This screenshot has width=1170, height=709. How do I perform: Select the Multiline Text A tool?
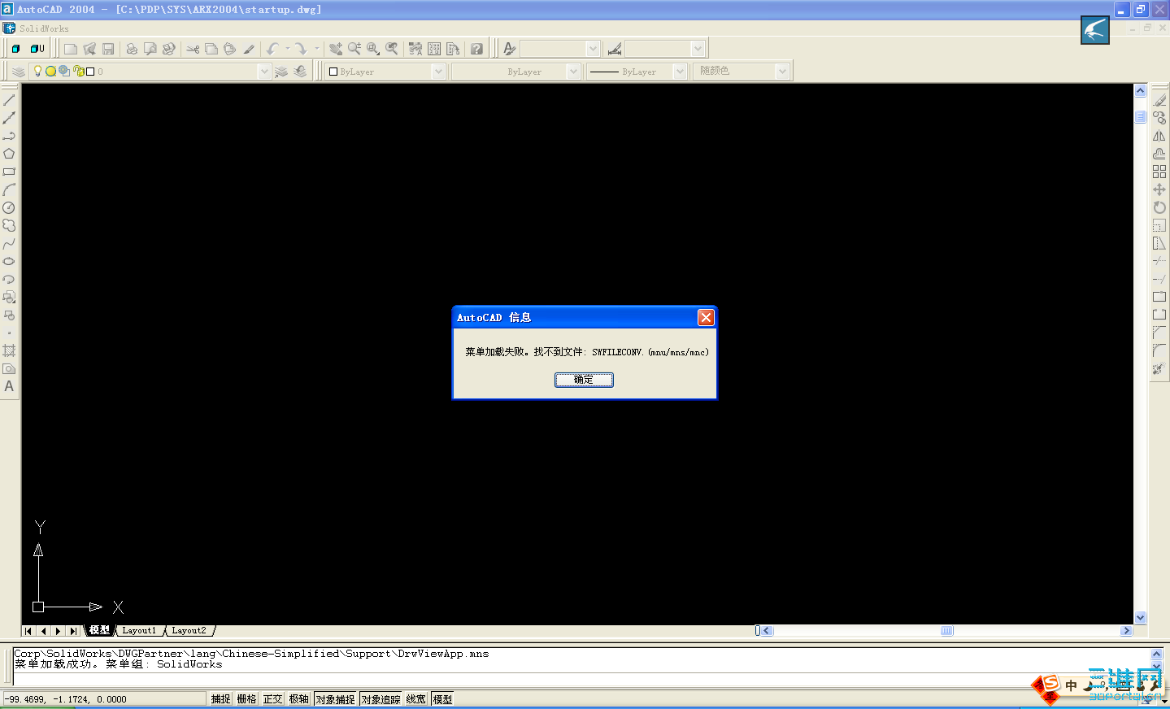[9, 386]
